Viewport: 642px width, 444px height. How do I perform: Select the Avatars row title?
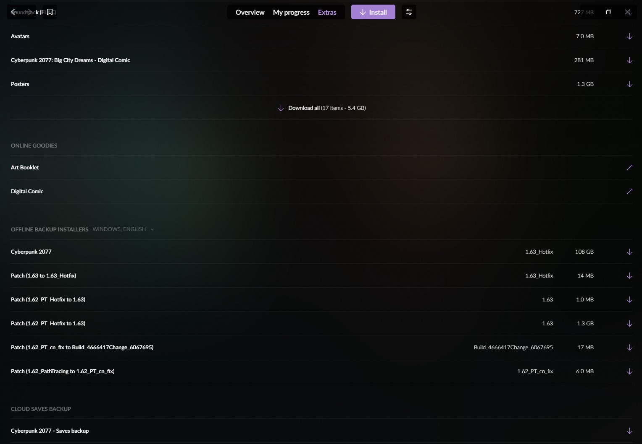pyautogui.click(x=20, y=36)
